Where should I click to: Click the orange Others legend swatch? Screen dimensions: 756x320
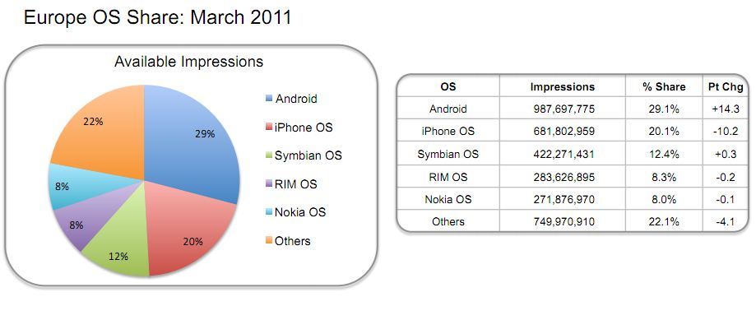(269, 240)
